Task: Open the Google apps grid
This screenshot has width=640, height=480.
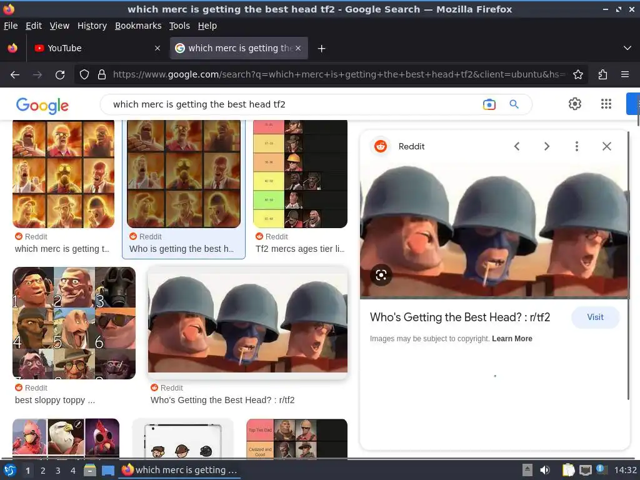Action: (606, 104)
